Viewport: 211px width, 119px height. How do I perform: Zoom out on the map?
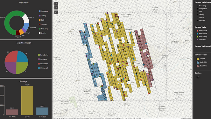(56, 8)
